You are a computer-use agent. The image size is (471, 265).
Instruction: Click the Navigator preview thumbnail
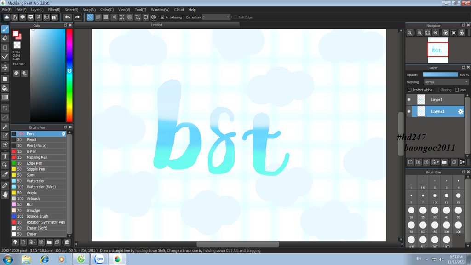coord(438,50)
